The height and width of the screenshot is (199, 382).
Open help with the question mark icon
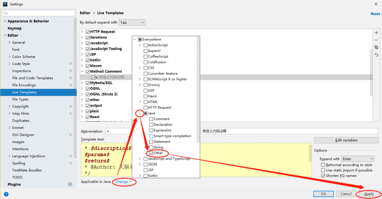pos(6,194)
